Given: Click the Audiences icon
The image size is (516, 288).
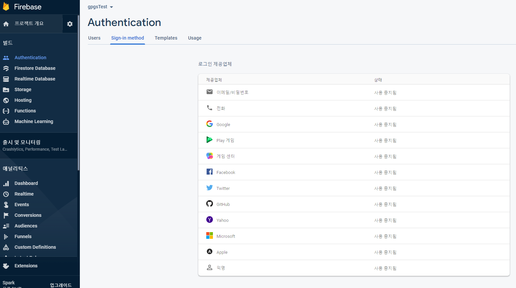Looking at the screenshot, I should pyautogui.click(x=6, y=226).
